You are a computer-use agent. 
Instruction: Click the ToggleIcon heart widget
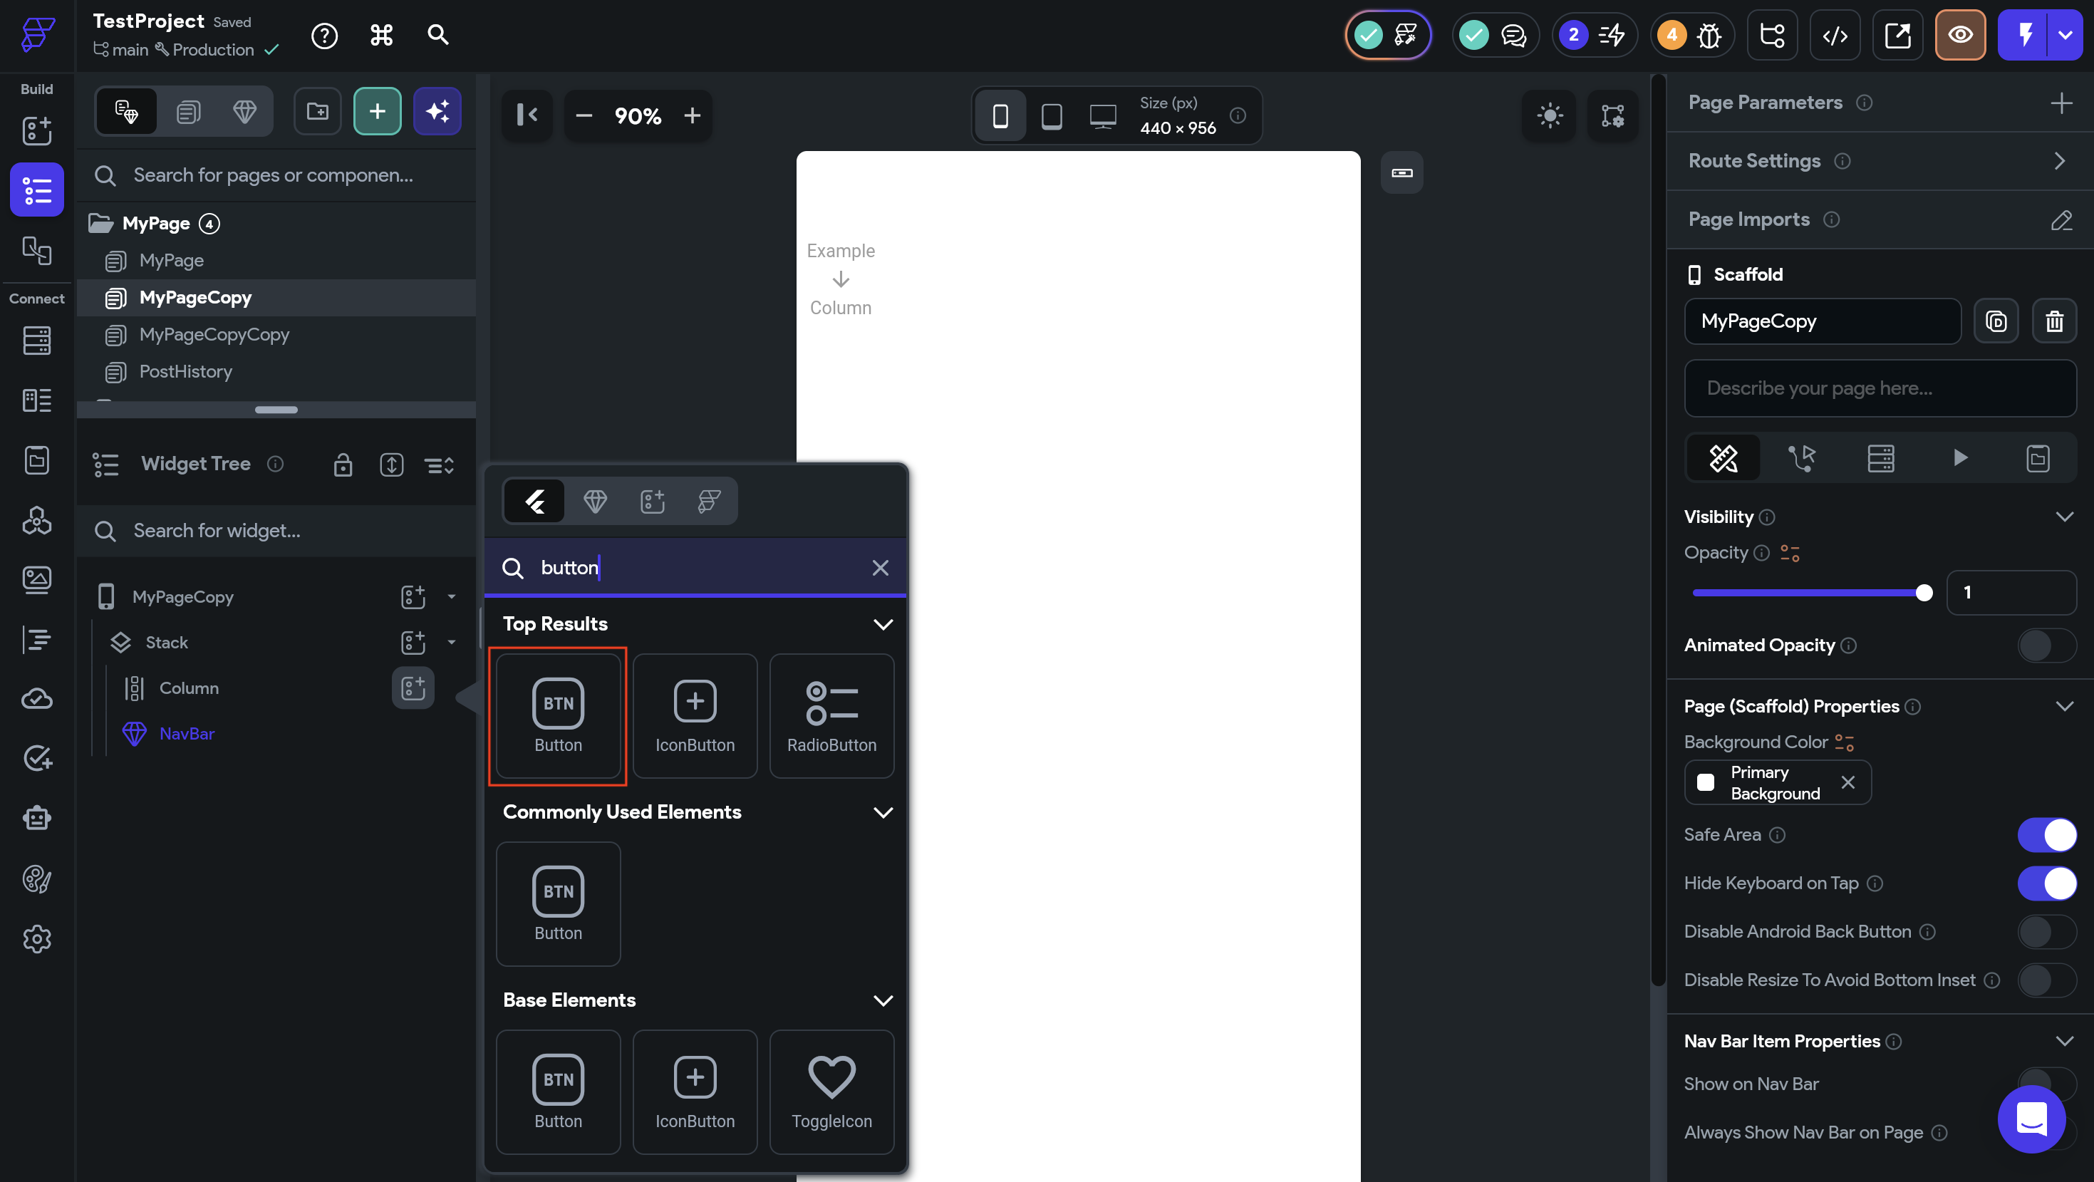click(831, 1092)
